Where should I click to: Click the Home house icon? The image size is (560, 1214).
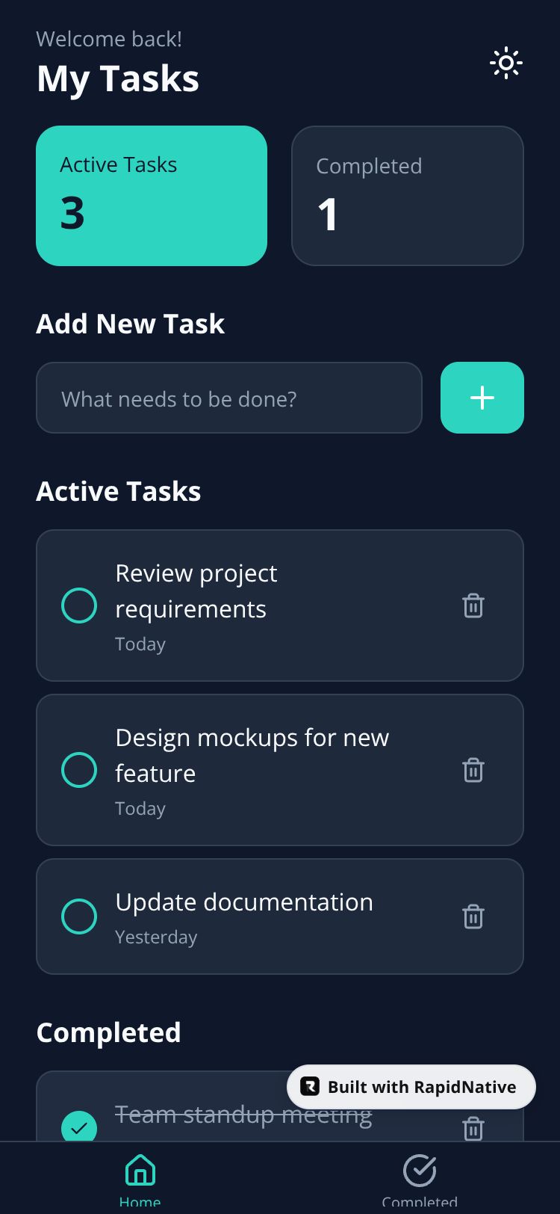140,1171
